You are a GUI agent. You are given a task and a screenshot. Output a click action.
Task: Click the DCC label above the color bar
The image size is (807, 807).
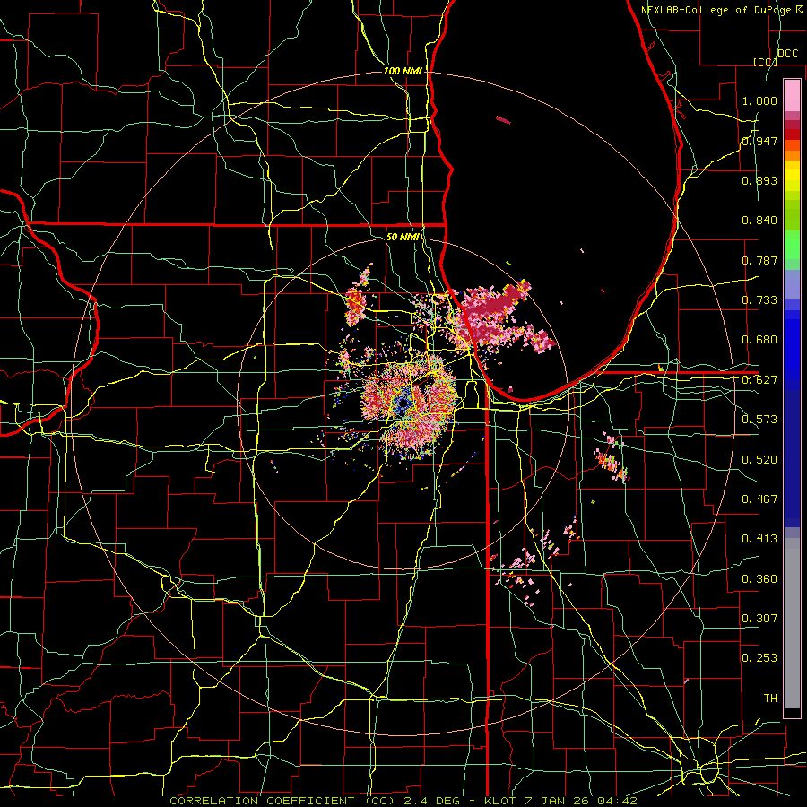(x=787, y=54)
